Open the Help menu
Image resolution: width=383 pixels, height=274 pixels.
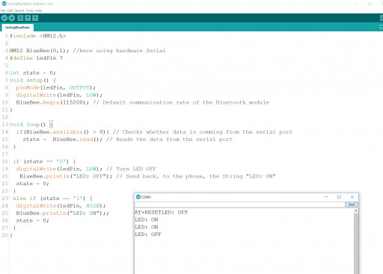[x=38, y=10]
